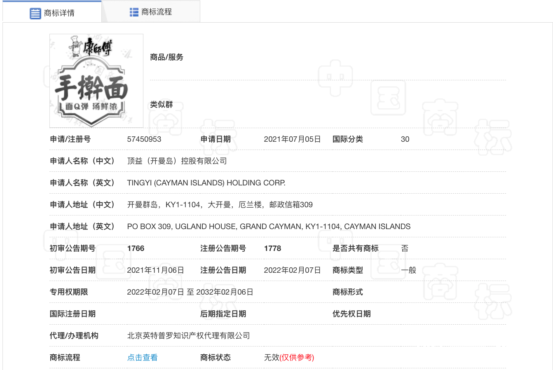
Task: Select the trademark type value 一般
Action: pos(408,270)
